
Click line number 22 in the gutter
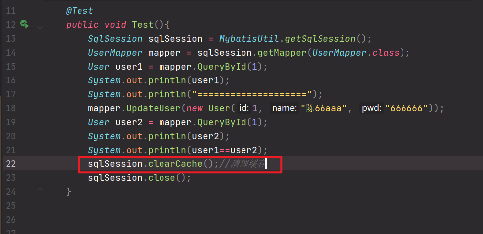[x=11, y=164]
